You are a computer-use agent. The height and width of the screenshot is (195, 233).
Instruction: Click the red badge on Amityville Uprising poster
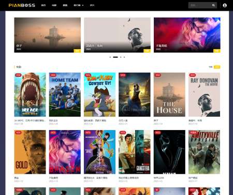193,133
